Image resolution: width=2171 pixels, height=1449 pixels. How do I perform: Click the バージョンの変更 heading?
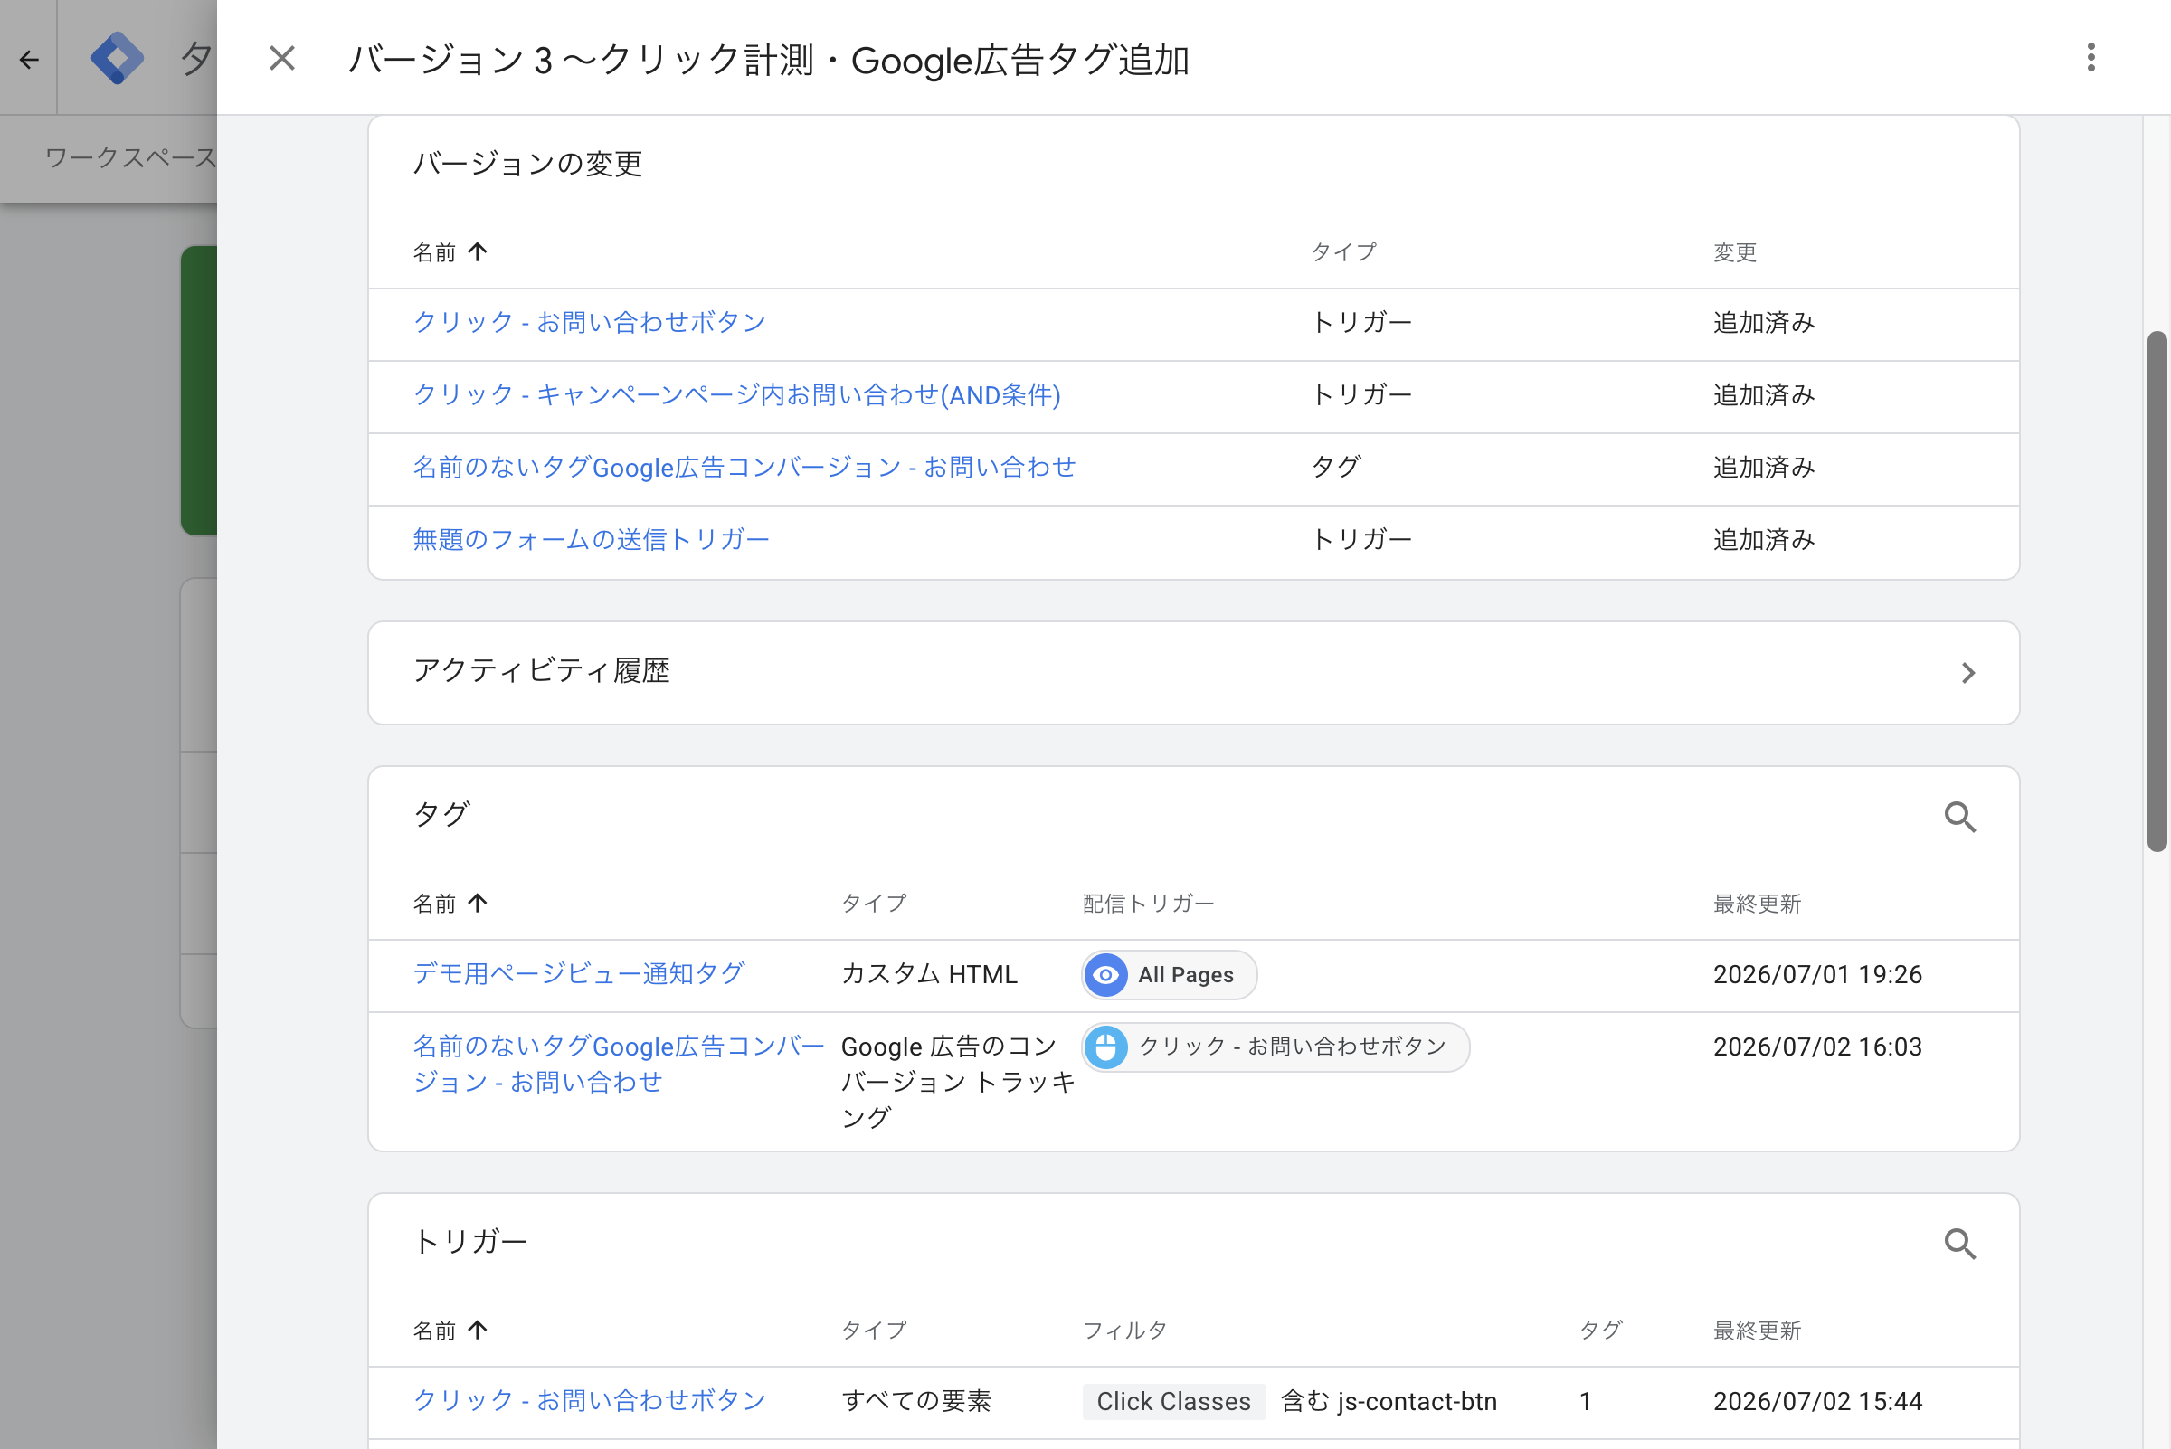tap(526, 164)
